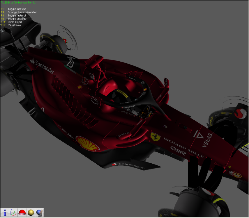Click the 'F11: Cycle blend' overlay text
This screenshot has width=249, height=218.
[x=11, y=22]
